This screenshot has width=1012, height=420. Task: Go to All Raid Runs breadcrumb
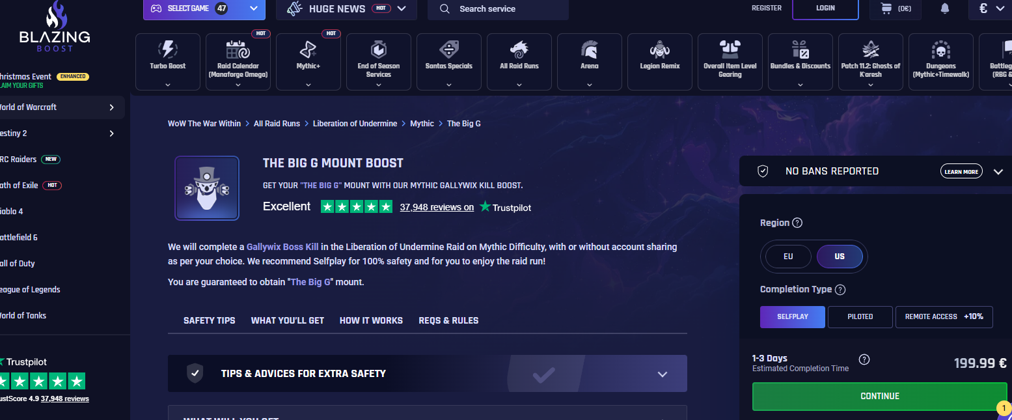(x=277, y=124)
